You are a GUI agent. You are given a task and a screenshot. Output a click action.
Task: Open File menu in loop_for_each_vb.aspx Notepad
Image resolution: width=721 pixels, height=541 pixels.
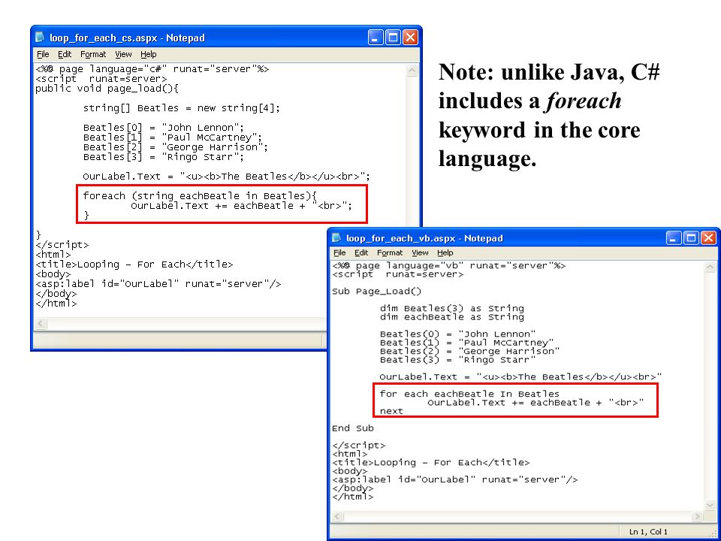point(339,252)
